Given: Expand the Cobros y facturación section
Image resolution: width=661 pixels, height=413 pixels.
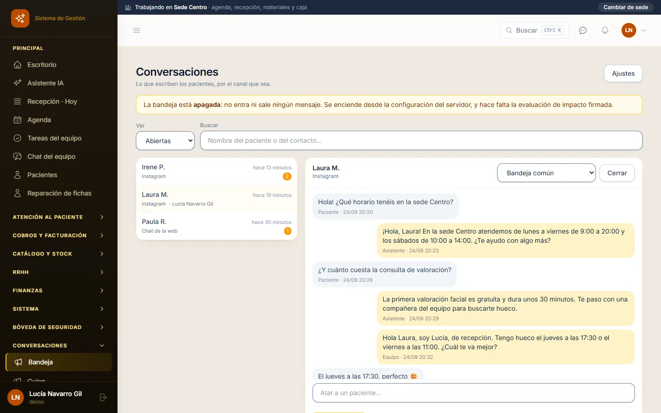Looking at the screenshot, I should [x=59, y=235].
